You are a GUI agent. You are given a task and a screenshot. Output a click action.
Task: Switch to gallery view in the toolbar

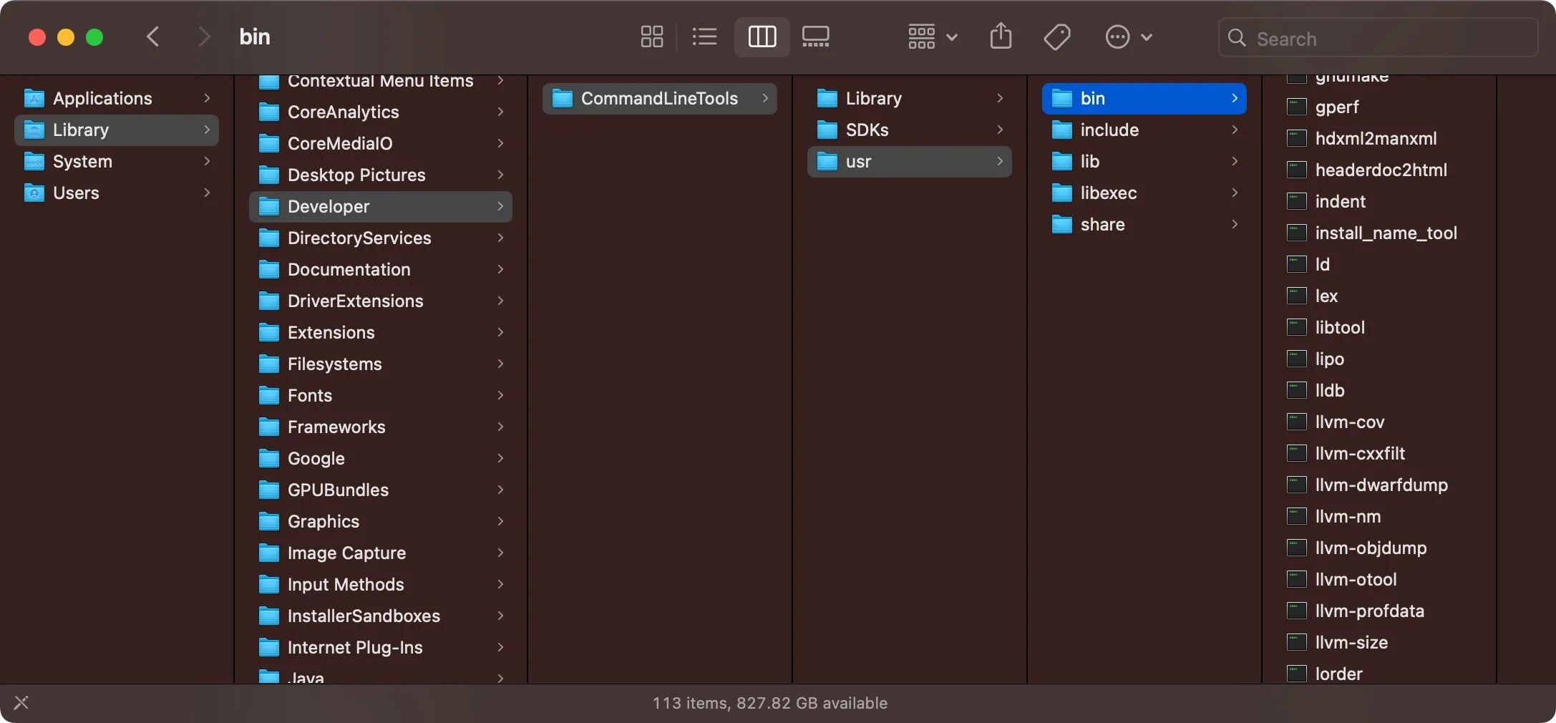[x=815, y=37]
